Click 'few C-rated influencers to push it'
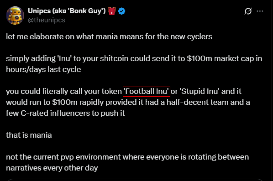The width and height of the screenshot is (273, 181). [x=65, y=113]
